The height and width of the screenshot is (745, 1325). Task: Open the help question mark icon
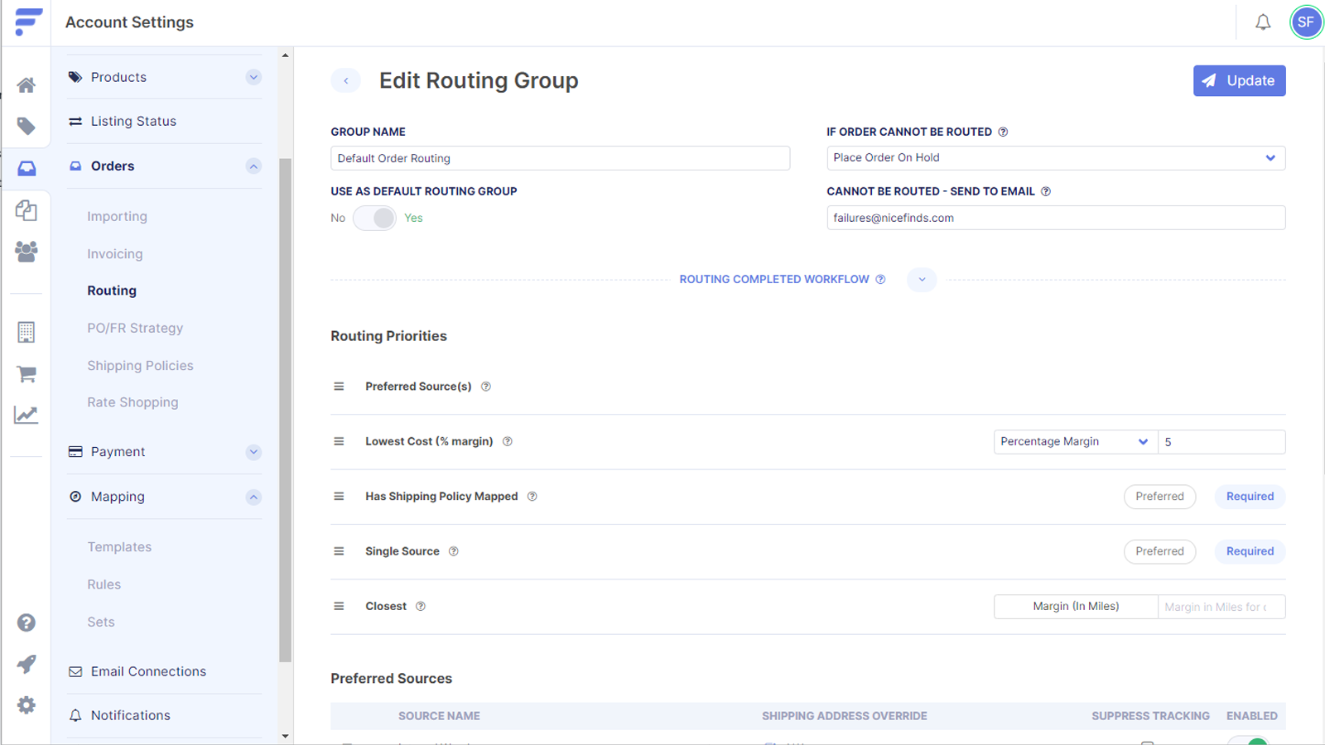click(x=26, y=622)
